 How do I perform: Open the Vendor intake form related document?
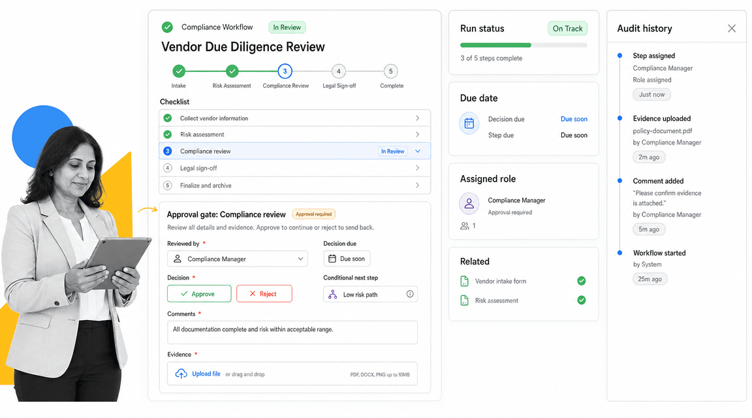pos(501,281)
